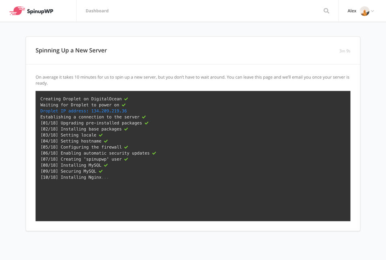Click the SpinupWP logo
This screenshot has width=386, height=260.
31,11
